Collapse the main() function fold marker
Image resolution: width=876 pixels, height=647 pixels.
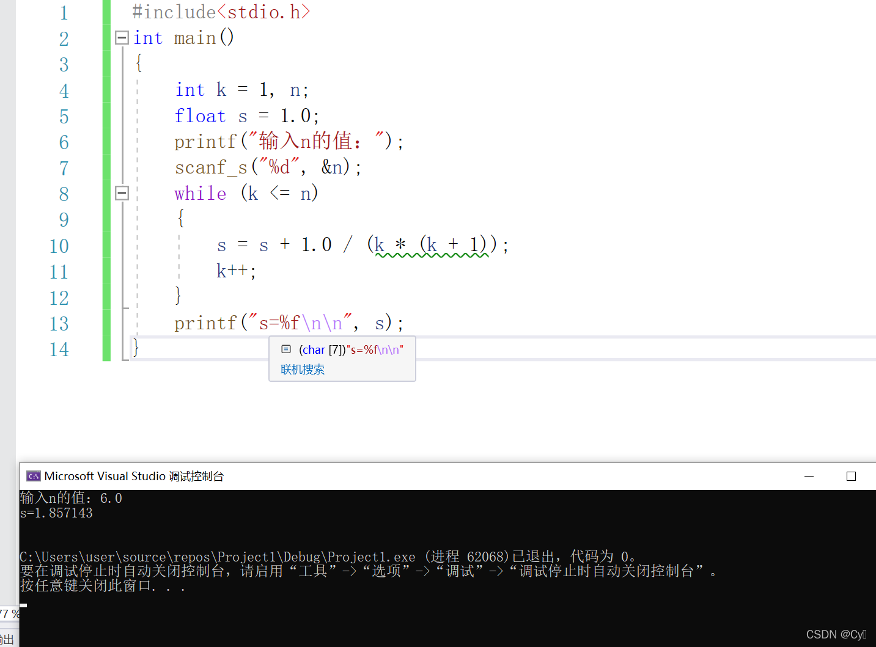[122, 38]
